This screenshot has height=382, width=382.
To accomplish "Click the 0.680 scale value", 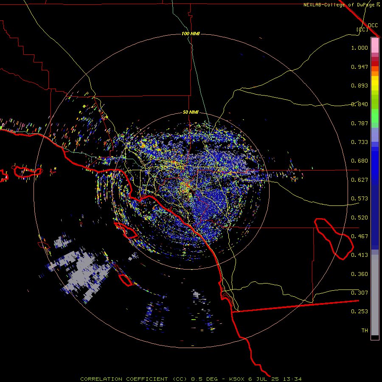I will [360, 161].
